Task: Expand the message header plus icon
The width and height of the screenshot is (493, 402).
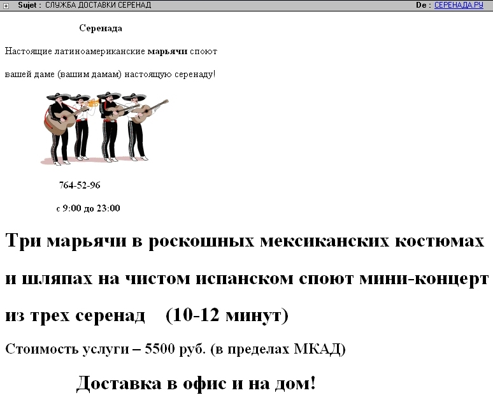Action: point(6,6)
